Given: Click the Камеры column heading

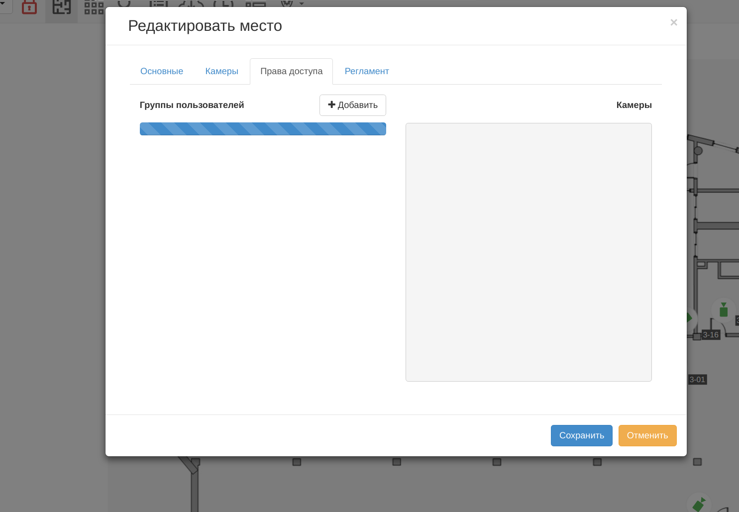Looking at the screenshot, I should click(x=634, y=105).
